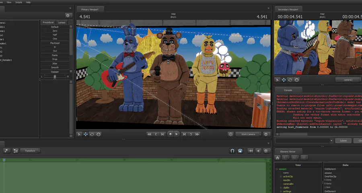
Task: Open the camera1 dropdown in secondary viewport
Action: point(348,80)
